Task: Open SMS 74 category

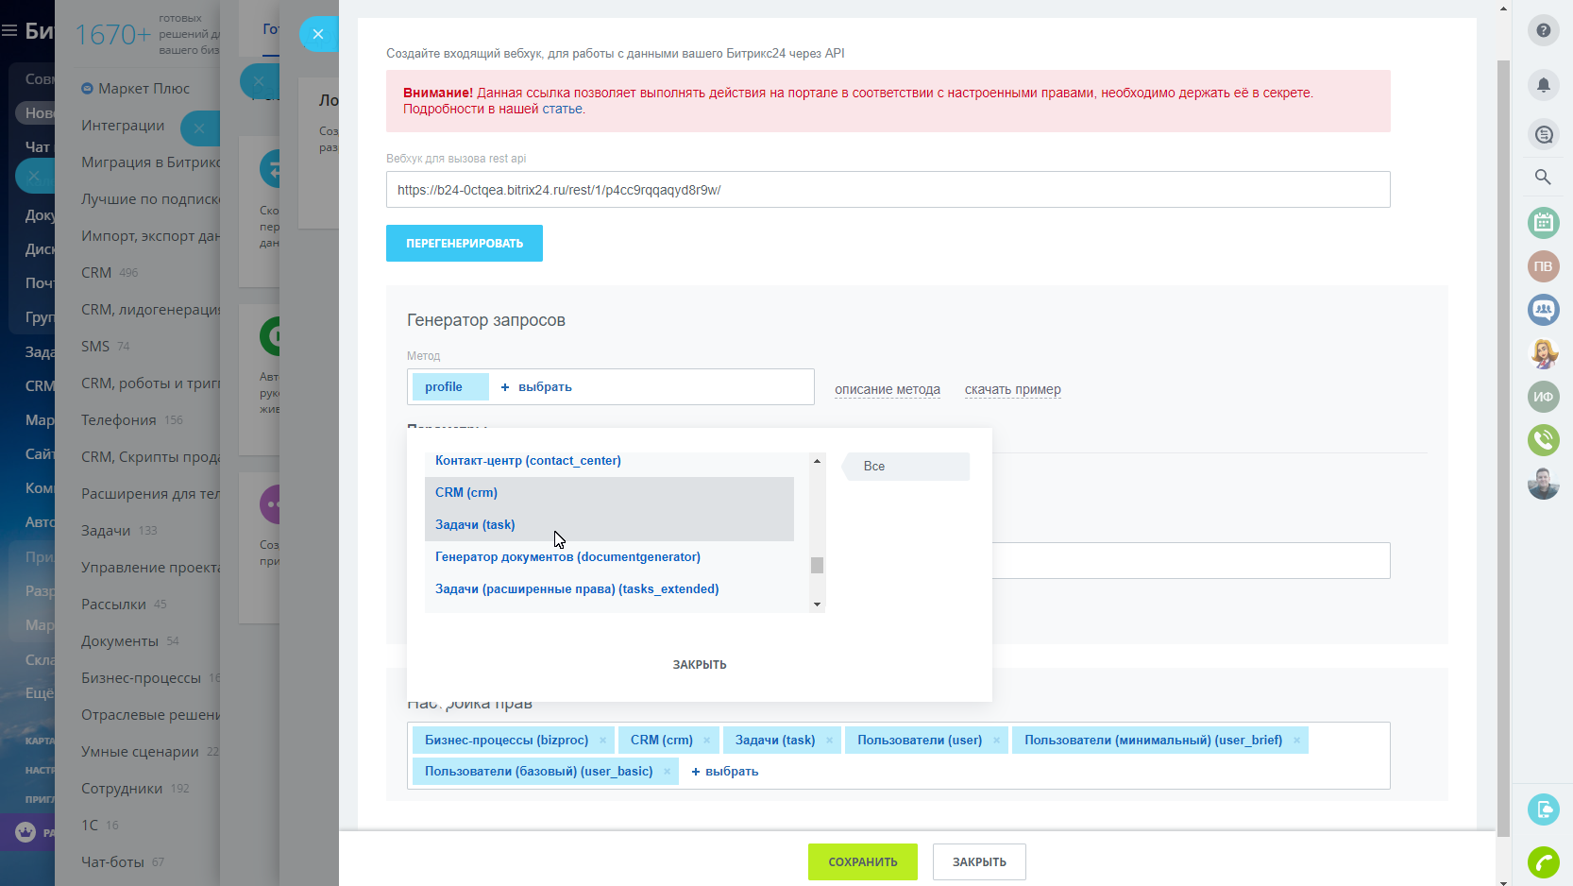Action: (x=105, y=347)
